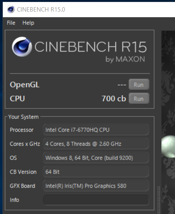Click the CINEBENCH R15.0 window title
This screenshot has height=214, width=175.
tap(41, 10)
